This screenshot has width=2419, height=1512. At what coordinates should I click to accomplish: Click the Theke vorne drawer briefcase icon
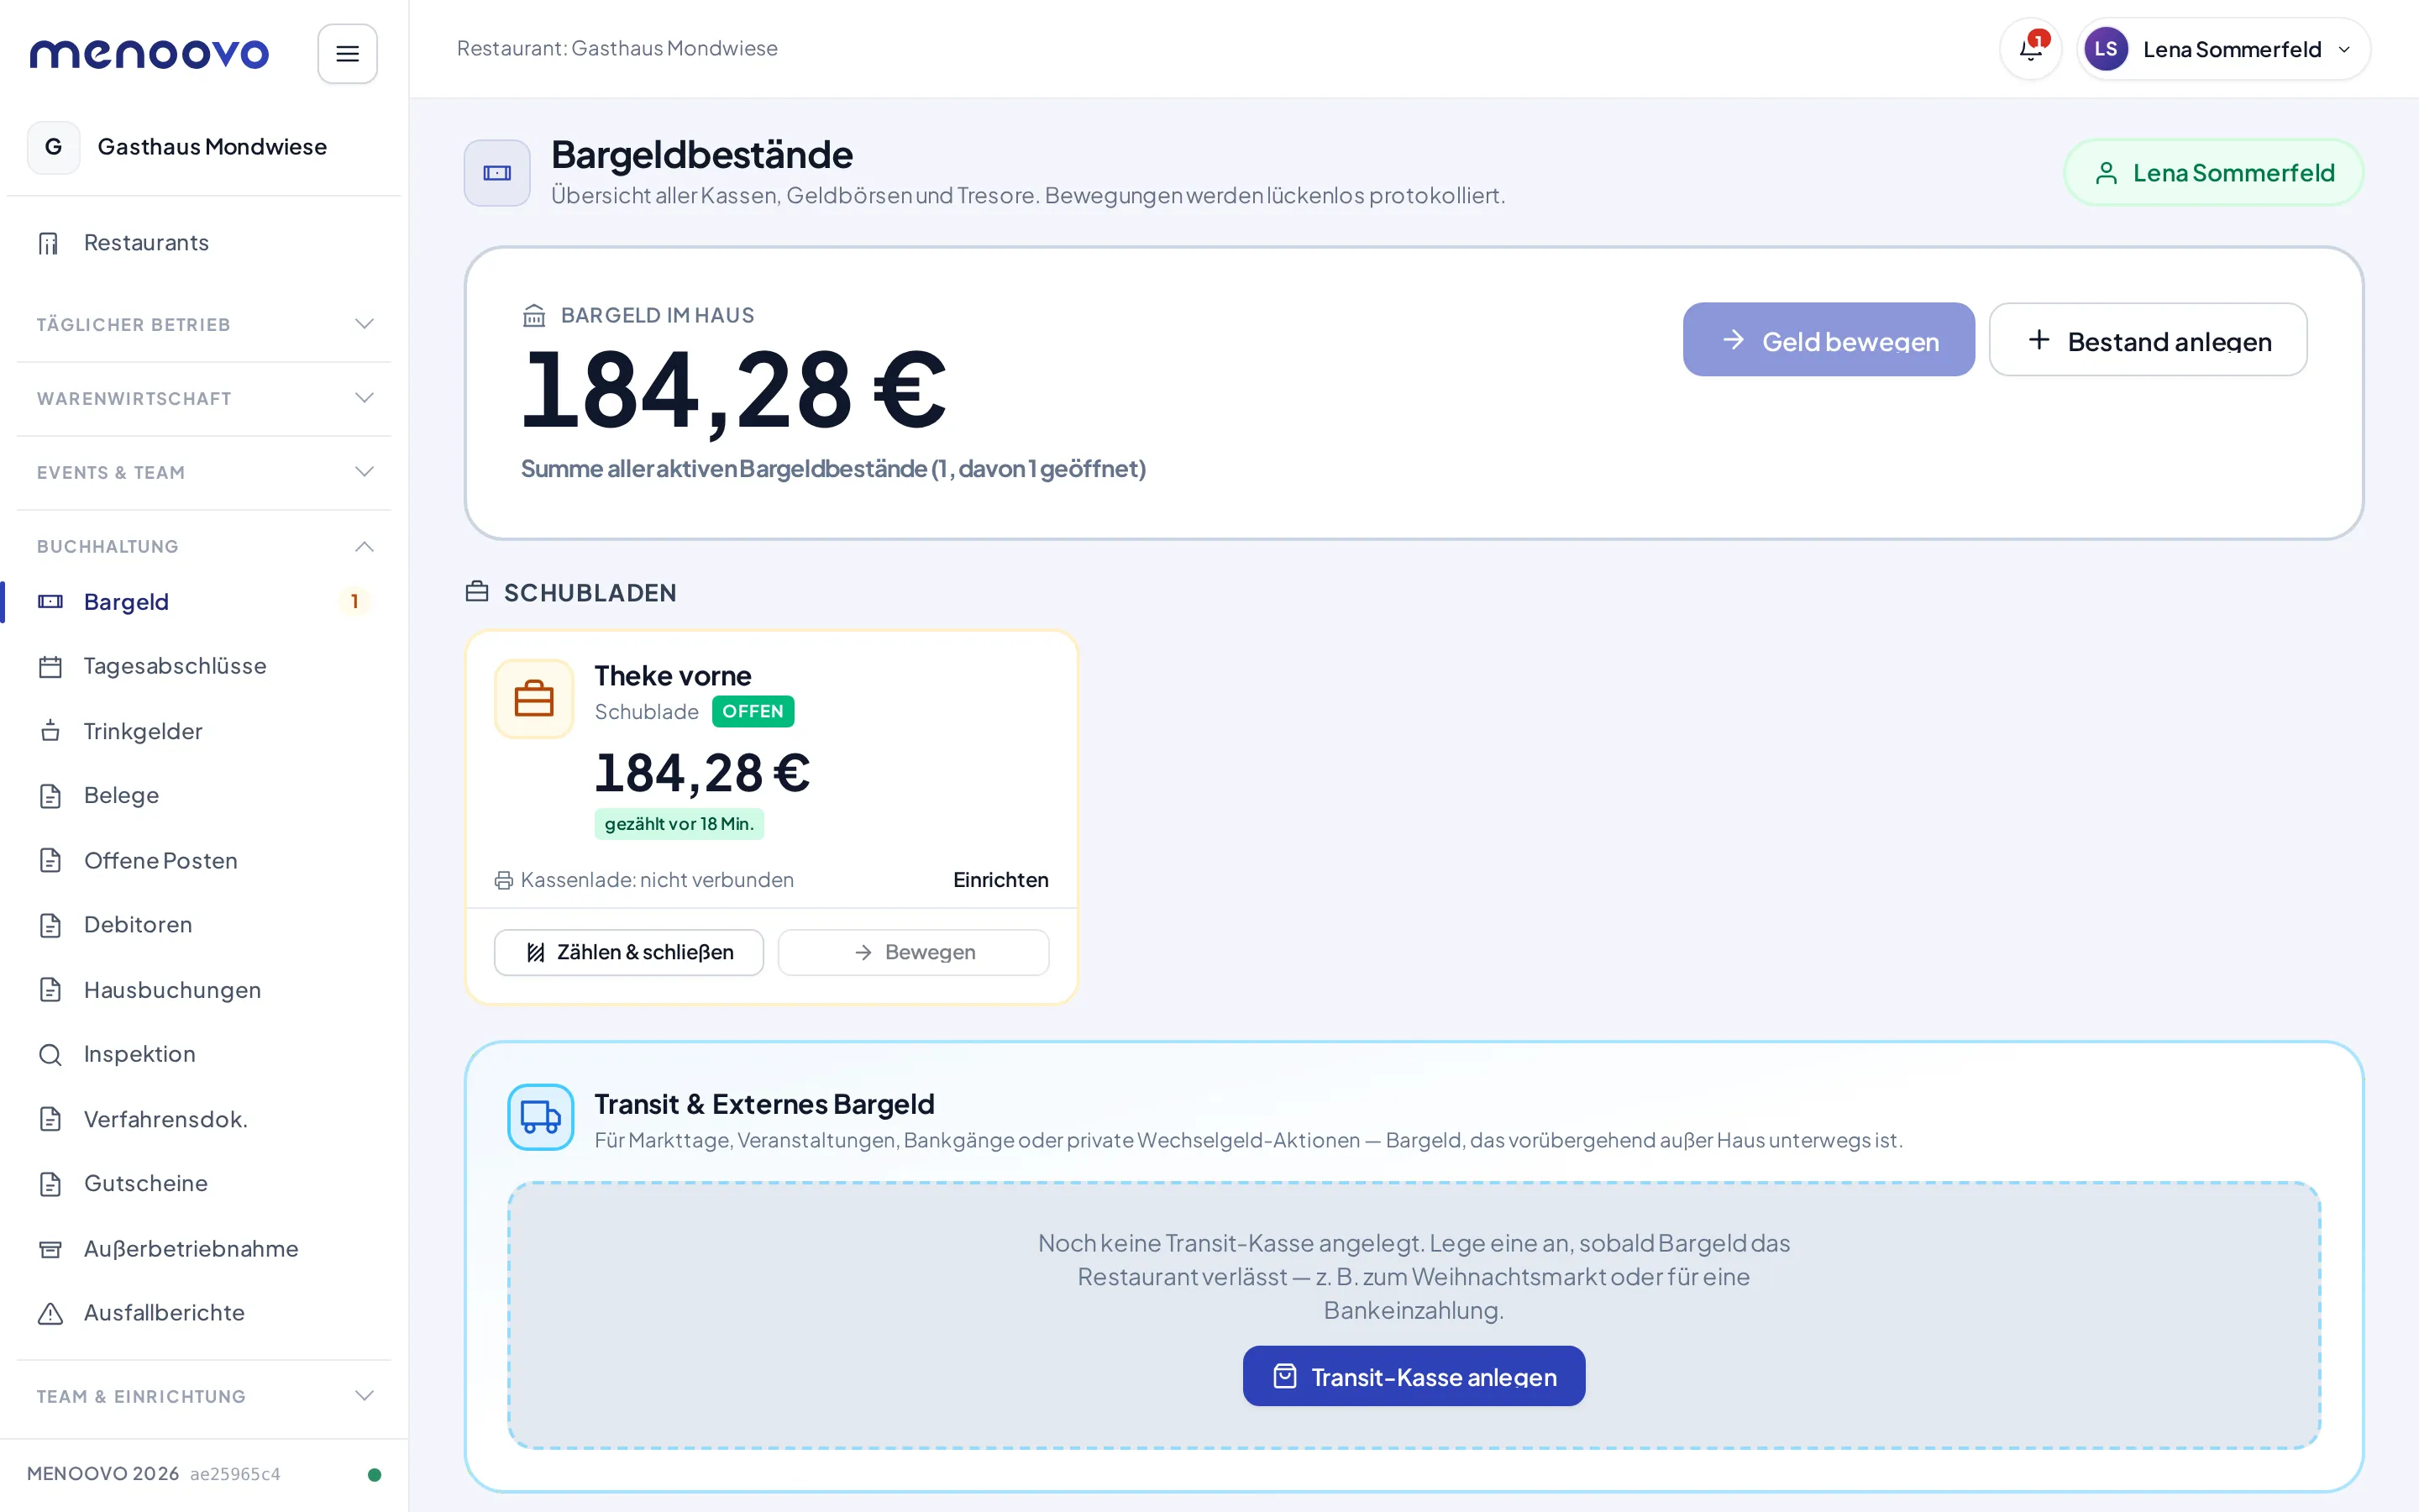coord(534,698)
